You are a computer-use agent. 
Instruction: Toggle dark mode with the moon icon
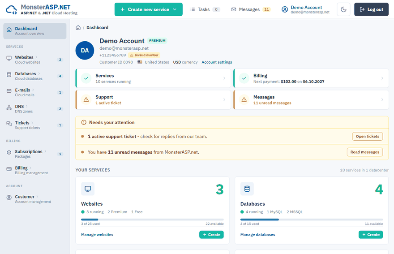point(343,9)
